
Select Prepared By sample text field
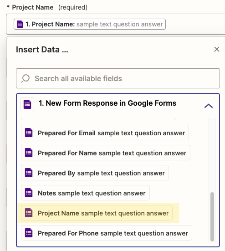(95, 173)
